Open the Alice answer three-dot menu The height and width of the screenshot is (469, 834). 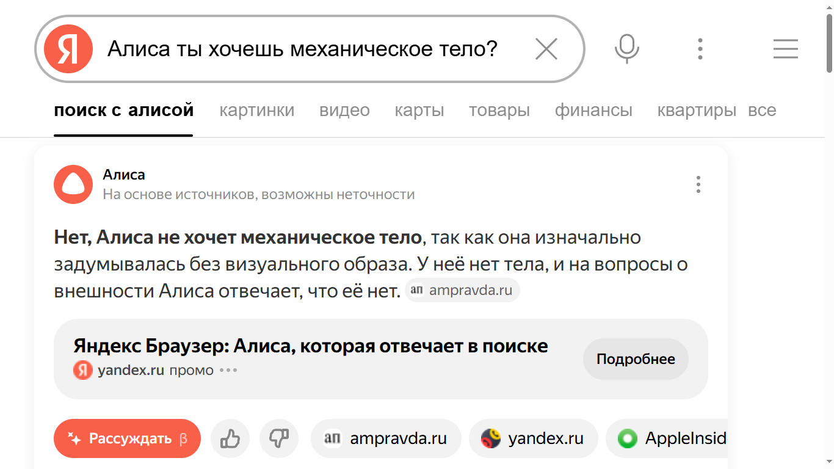click(x=698, y=184)
